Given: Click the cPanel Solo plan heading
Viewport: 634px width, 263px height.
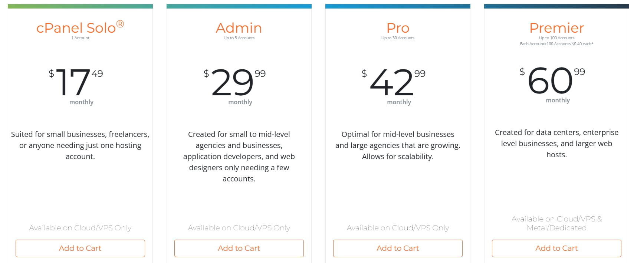Looking at the screenshot, I should [x=80, y=28].
